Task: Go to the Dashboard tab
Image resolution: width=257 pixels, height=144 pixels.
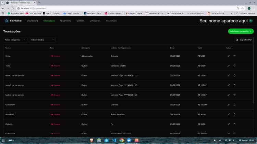Action: pos(32,21)
